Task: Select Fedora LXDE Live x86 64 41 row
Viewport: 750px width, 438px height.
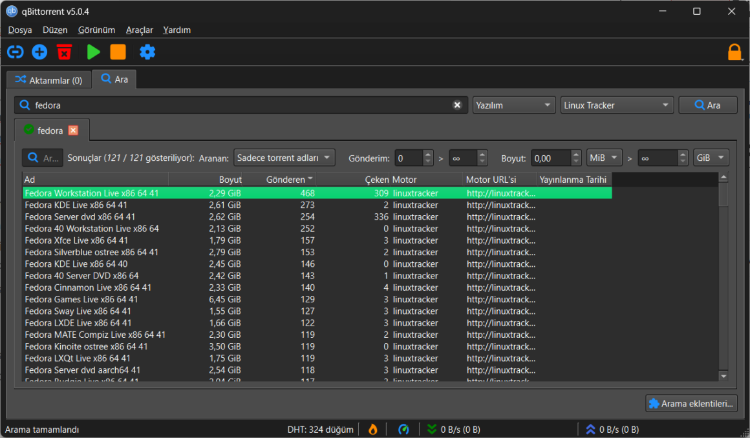Action: [x=317, y=323]
